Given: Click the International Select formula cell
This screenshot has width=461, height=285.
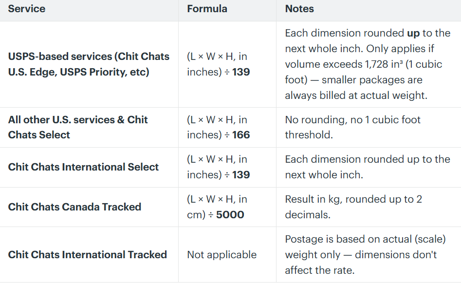Looking at the screenshot, I should pyautogui.click(x=219, y=167).
